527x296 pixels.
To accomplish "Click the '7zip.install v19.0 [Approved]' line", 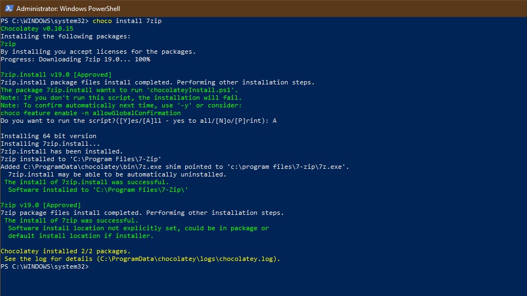I will 56,75.
